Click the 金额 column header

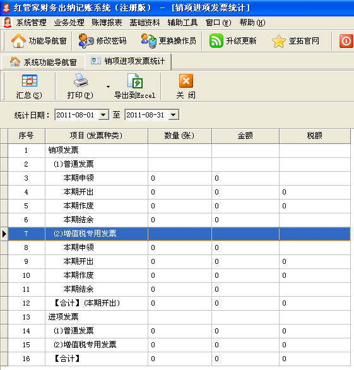click(x=245, y=136)
